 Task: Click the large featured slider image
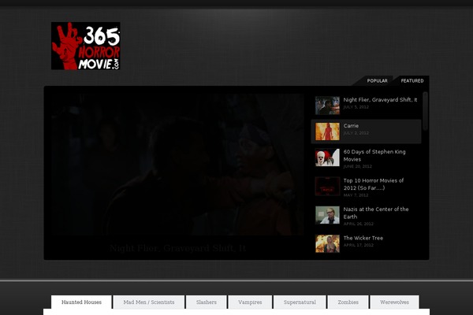point(177,165)
